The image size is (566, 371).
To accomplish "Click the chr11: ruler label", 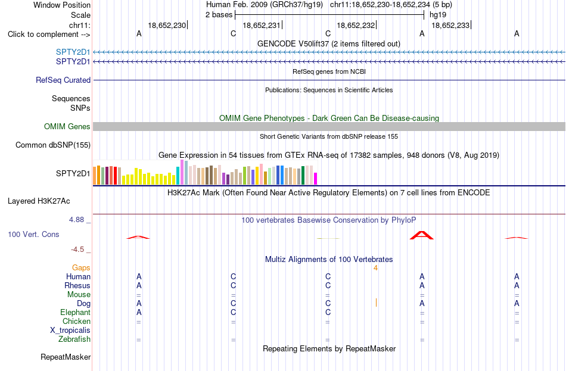I will coord(80,25).
